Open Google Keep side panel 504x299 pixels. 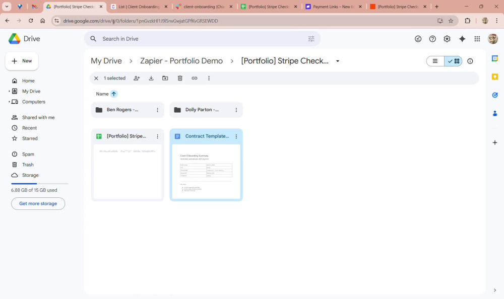tap(495, 77)
